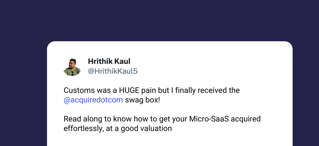Open Hrithik Kaul's profile avatar photo
The width and height of the screenshot is (319, 146).
(x=72, y=67)
